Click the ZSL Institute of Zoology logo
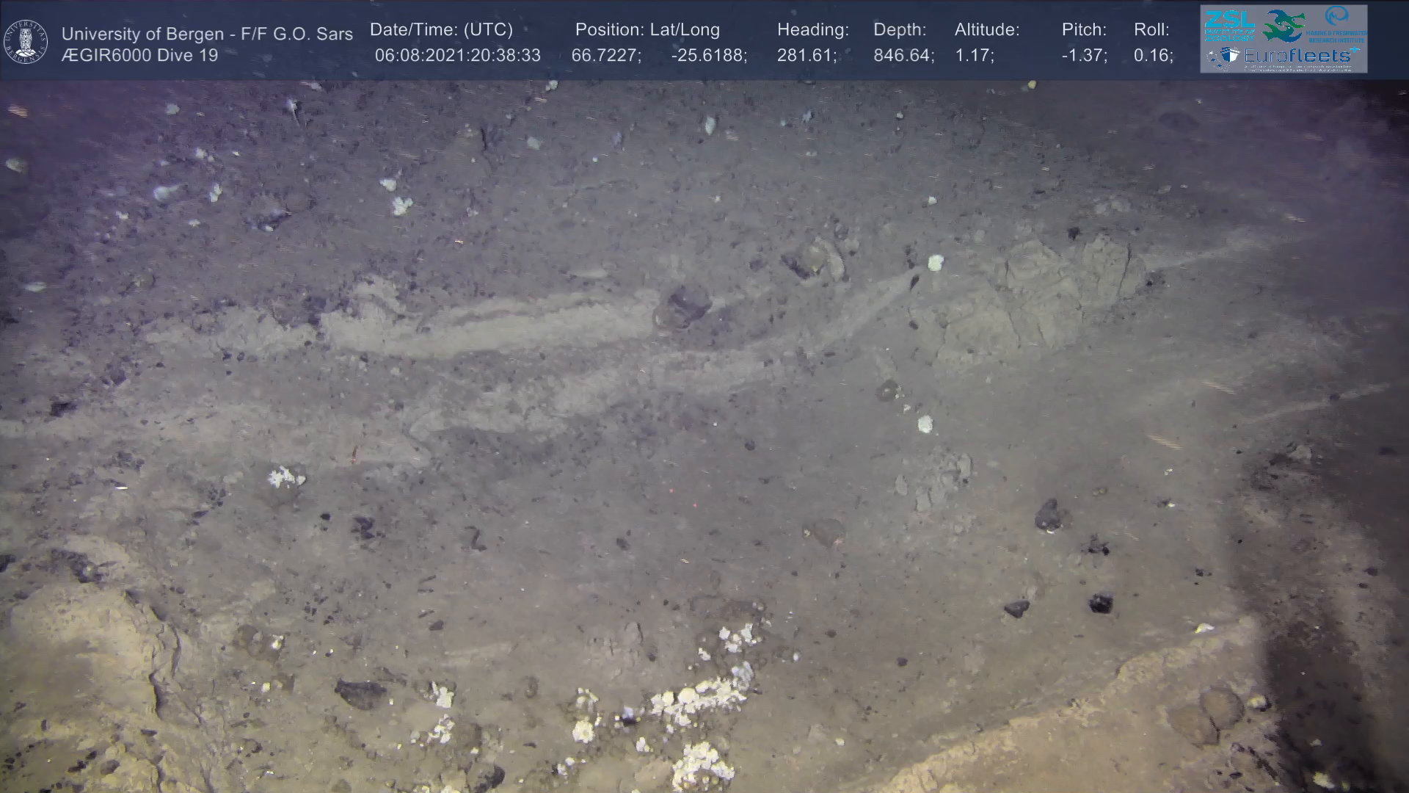1409x793 pixels. (1229, 26)
